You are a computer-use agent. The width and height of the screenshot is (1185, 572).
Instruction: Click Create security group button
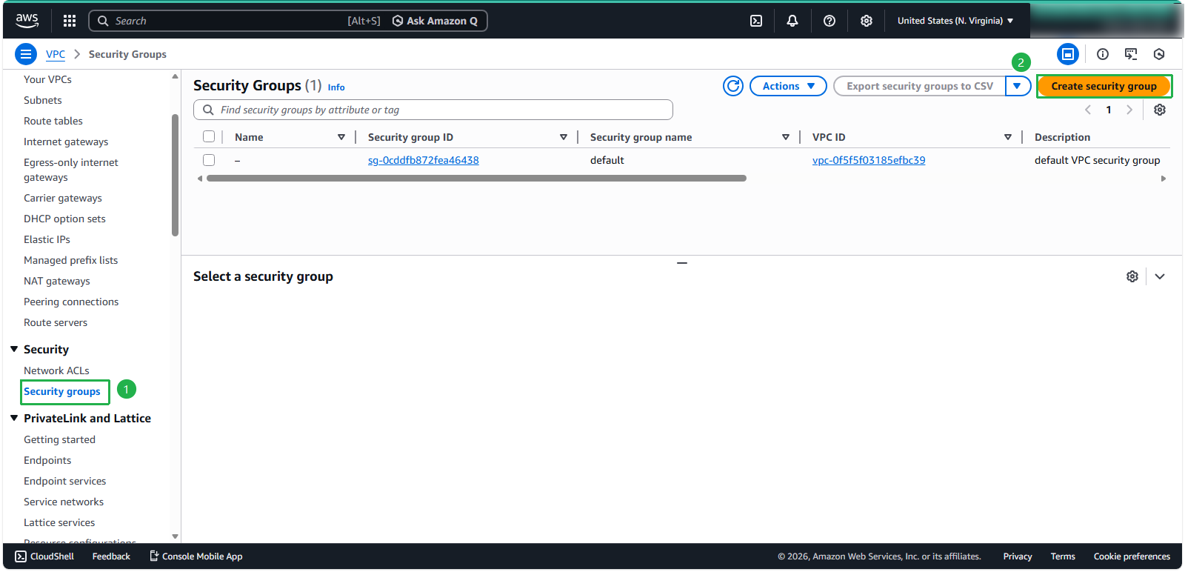pos(1104,86)
